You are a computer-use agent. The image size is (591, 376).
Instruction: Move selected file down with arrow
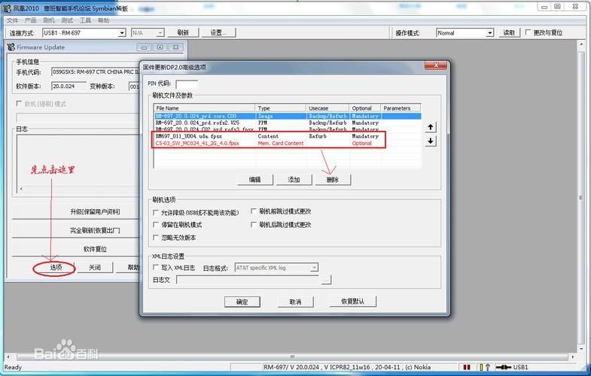point(431,141)
